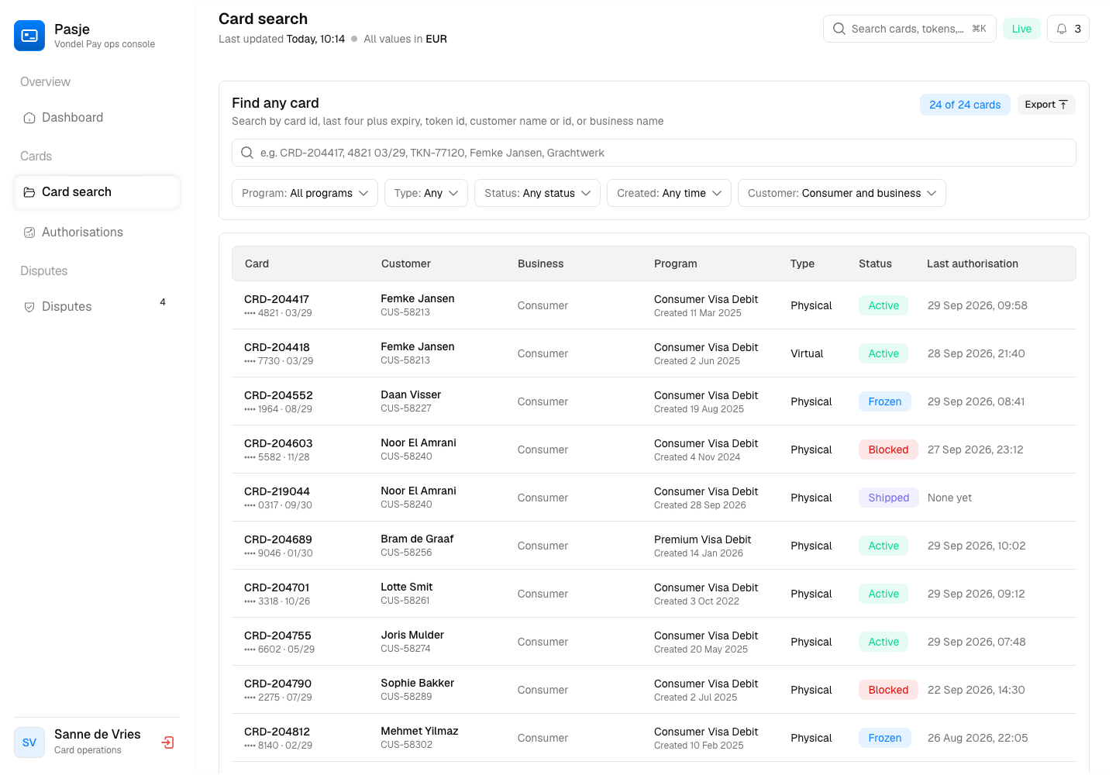Click customer Sophie Bakker
The height and width of the screenshot is (775, 1116).
[x=418, y=683]
